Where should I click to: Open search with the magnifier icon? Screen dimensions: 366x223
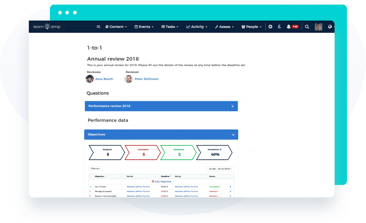tap(307, 26)
